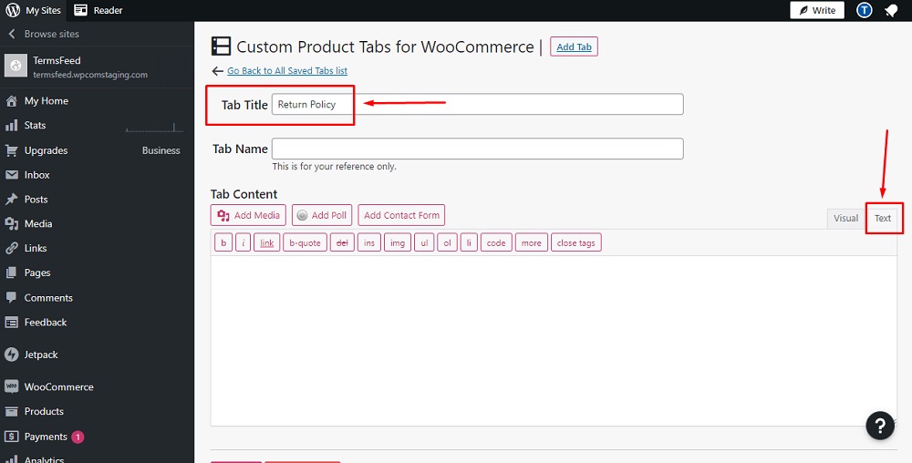Open the Reader menu item
Viewport: 912px width, 463px height.
[x=98, y=10]
